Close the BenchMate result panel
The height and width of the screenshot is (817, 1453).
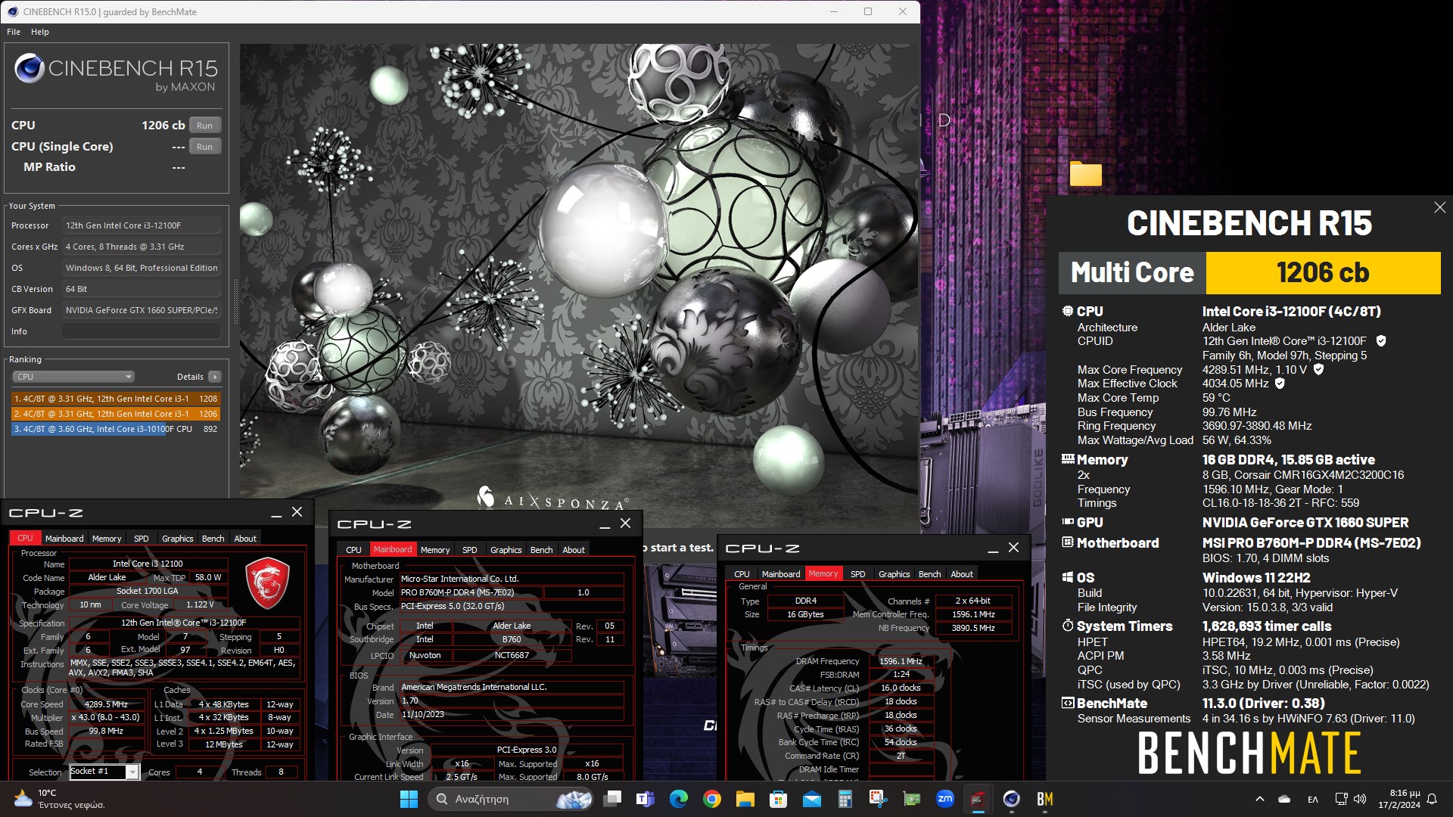pos(1439,207)
